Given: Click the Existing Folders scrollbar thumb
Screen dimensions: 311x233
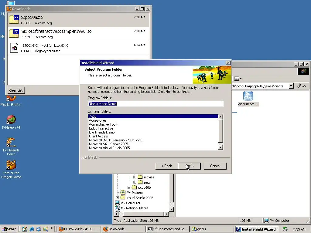Looking at the screenshot, I should 220,131.
